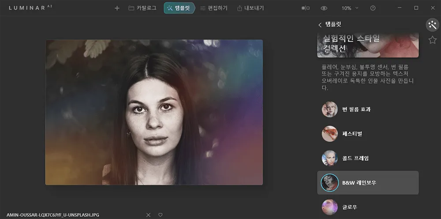Viewport: 441px width, 219px height.
Task: Go back using the 템플릿 chevron
Action: click(x=320, y=25)
